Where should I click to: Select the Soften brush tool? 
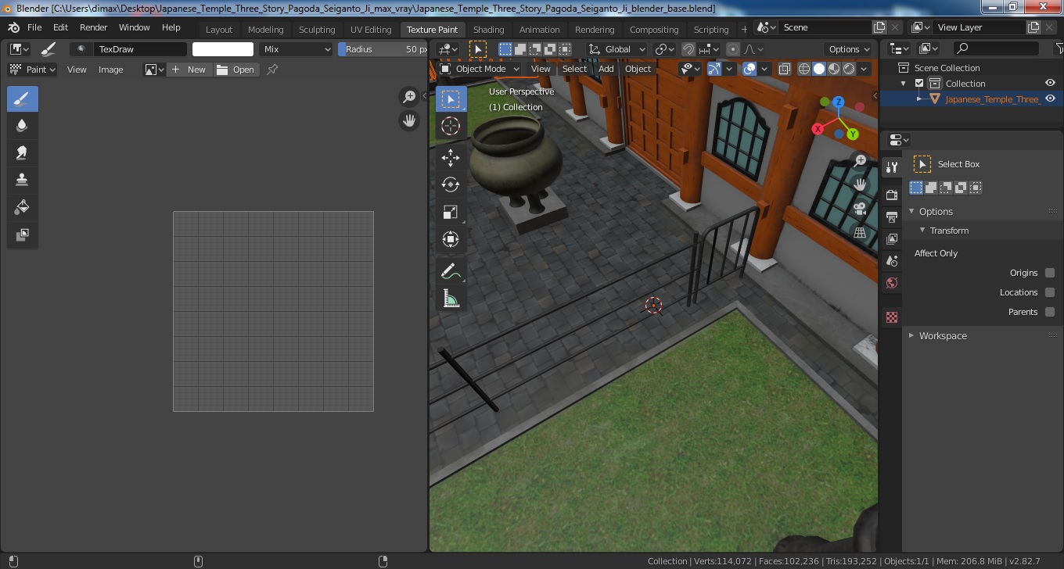(x=23, y=125)
